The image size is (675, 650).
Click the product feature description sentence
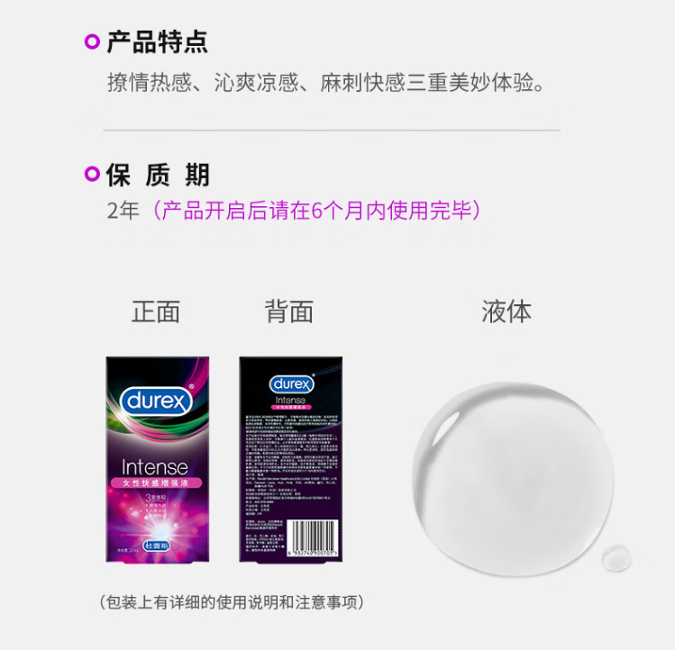tap(326, 82)
